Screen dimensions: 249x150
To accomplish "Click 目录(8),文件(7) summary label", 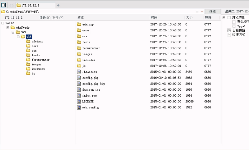I will click(51, 18).
